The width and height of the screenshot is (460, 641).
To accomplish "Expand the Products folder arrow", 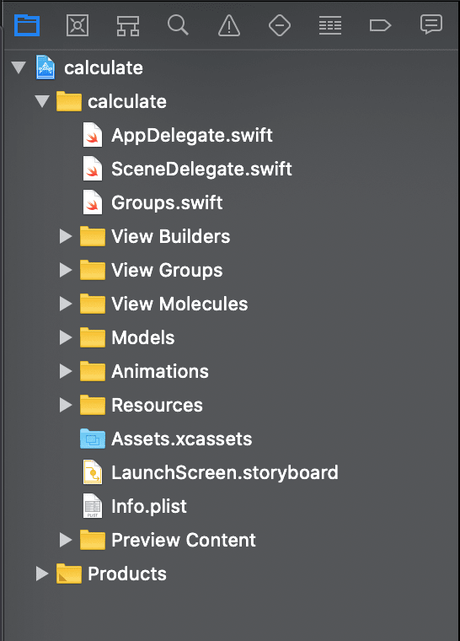I will pos(42,574).
